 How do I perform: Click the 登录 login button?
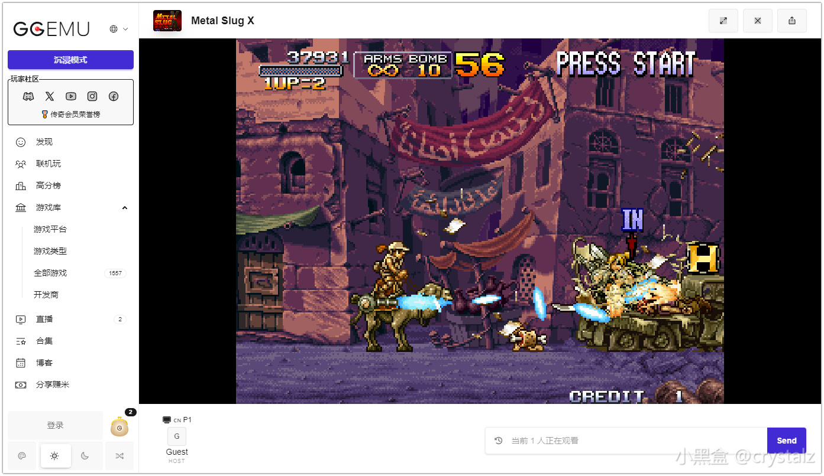point(55,425)
